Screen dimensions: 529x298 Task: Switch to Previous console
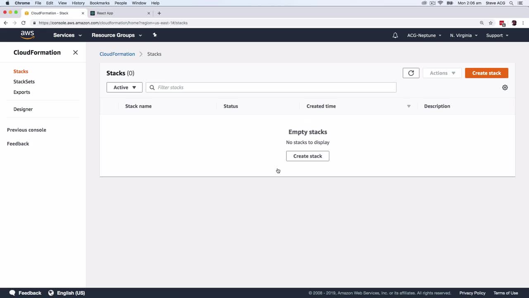click(x=26, y=130)
